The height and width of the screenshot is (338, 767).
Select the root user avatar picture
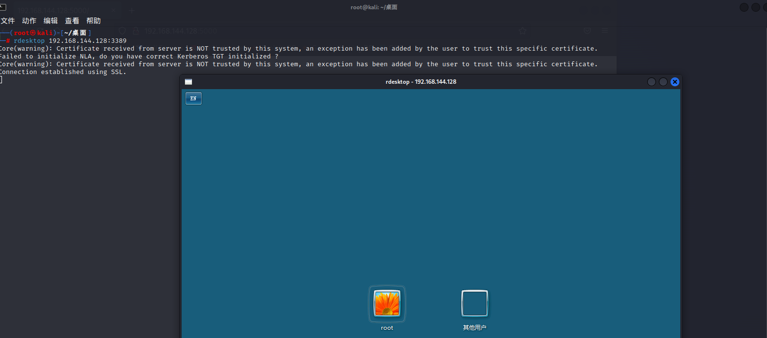click(x=387, y=303)
